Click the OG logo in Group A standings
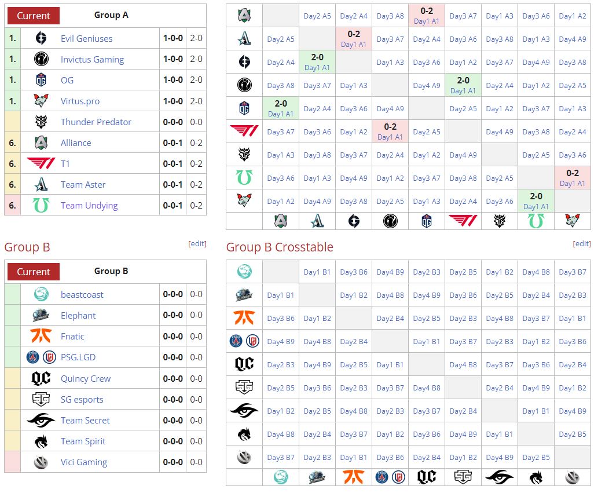Image resolution: width=598 pixels, height=493 pixels. 41,81
